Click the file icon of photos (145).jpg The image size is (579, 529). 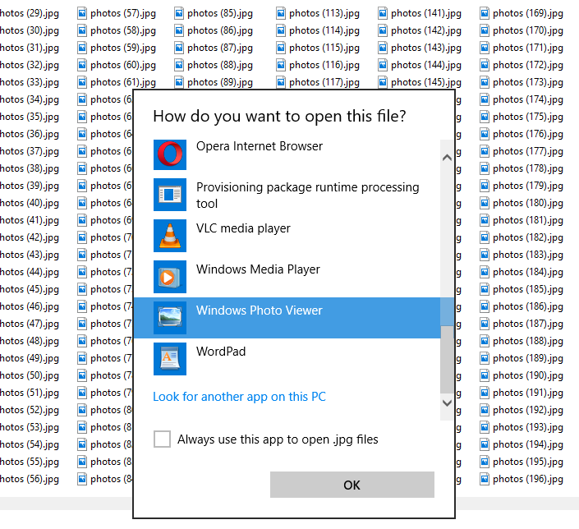(383, 82)
